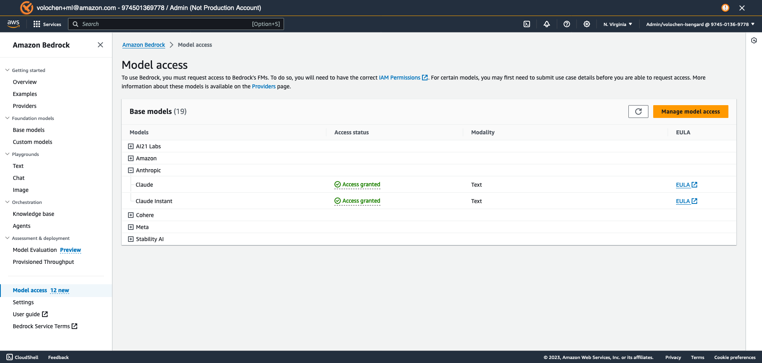
Task: Open Base models in the sidebar
Action: click(29, 130)
